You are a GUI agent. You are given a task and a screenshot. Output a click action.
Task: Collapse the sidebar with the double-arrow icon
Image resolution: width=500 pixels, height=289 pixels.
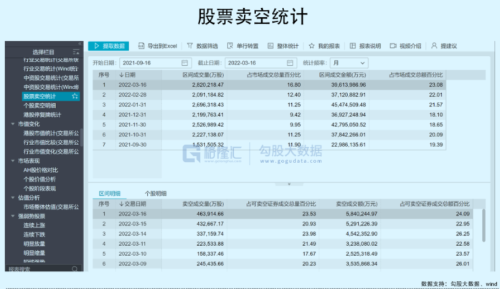click(x=80, y=44)
